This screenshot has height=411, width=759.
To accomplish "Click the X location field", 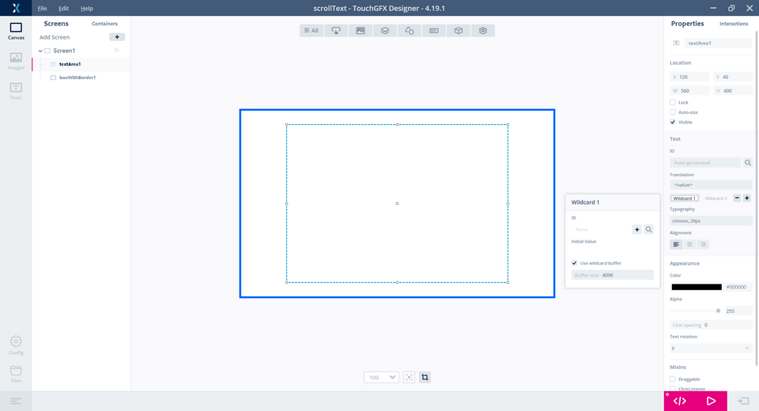I will pos(689,77).
